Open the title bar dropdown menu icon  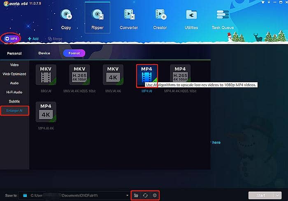coord(269,2)
